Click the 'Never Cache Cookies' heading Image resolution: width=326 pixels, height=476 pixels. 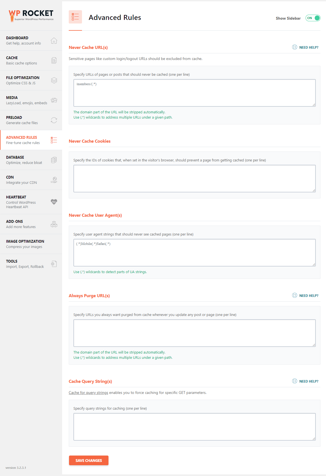[89, 141]
